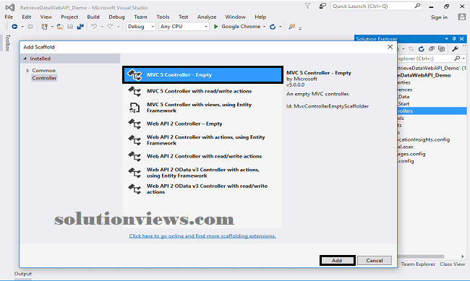Collapse the Installed section expander
Viewport: 470px width, 281px height.
point(25,59)
